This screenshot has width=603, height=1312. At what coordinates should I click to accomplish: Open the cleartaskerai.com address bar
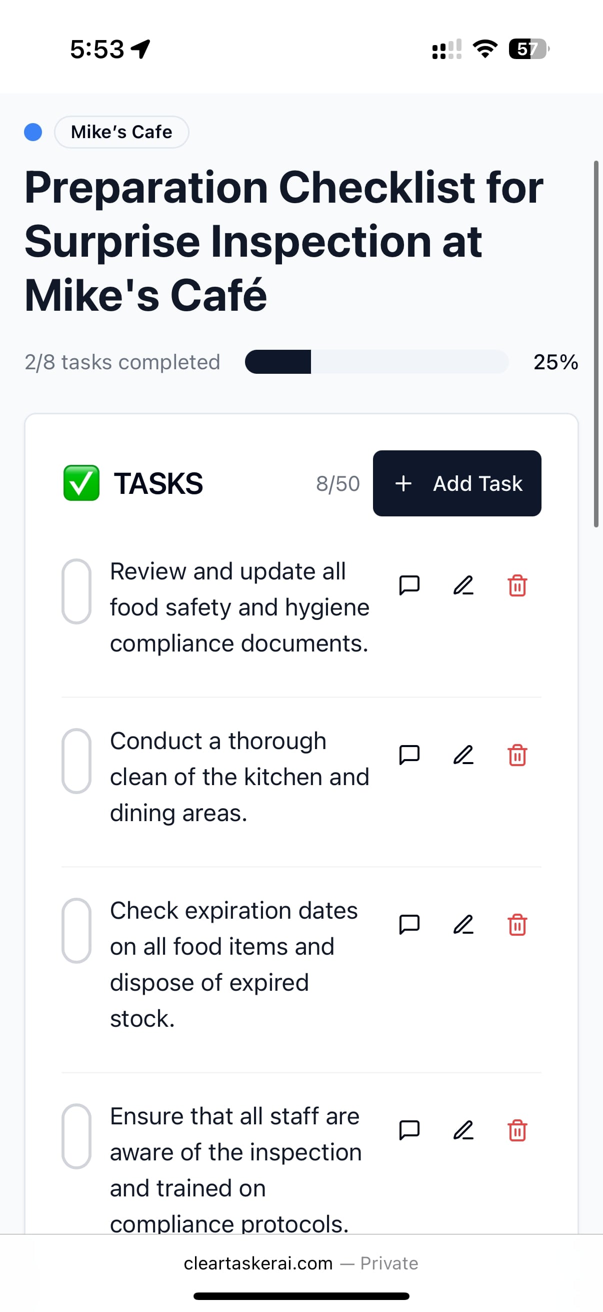click(257, 1262)
